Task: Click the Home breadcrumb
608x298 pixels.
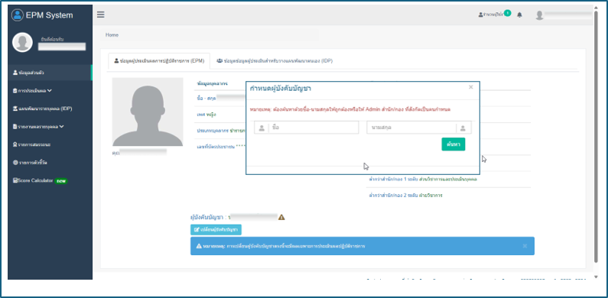Action: point(112,35)
